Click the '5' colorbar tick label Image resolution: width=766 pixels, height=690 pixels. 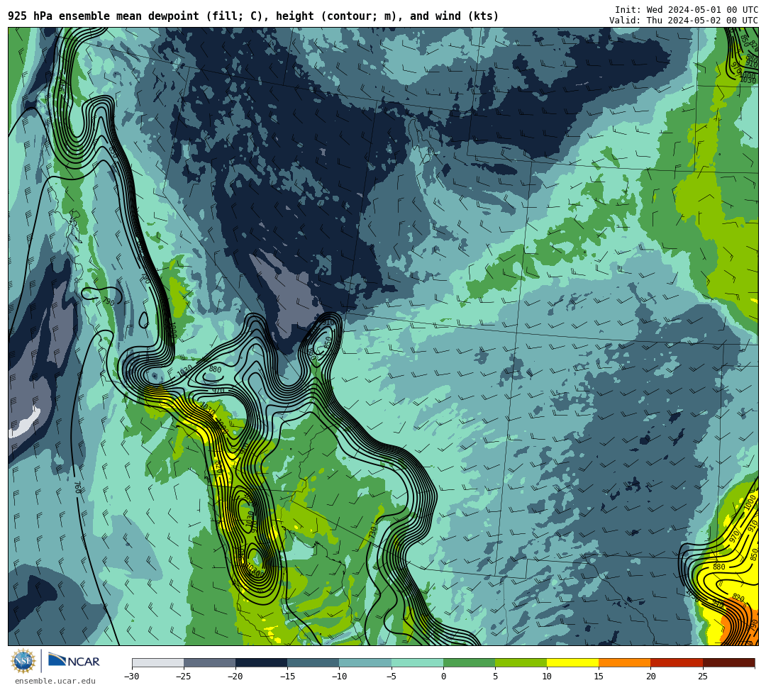click(495, 677)
